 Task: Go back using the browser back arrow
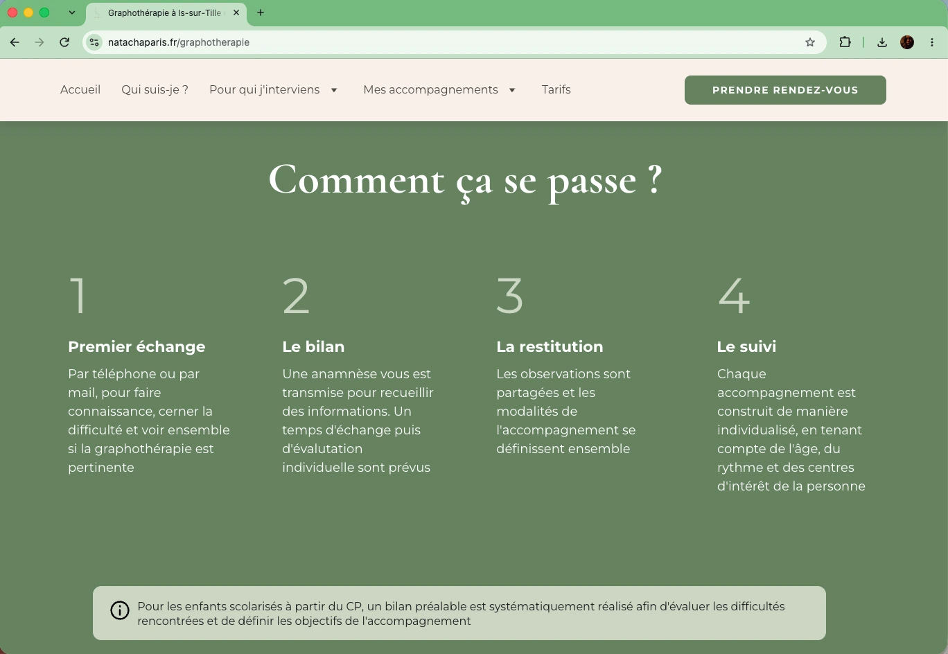(x=15, y=42)
